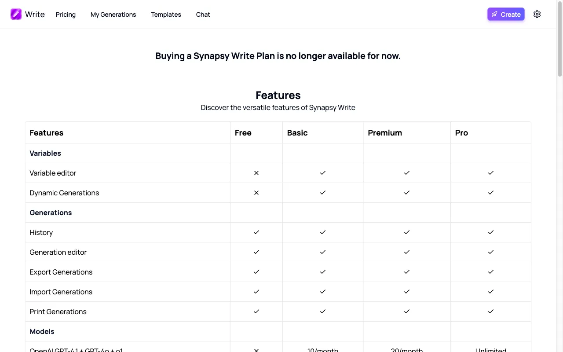
Task: Click the Print Generations Free checkmark
Action: [x=256, y=312]
